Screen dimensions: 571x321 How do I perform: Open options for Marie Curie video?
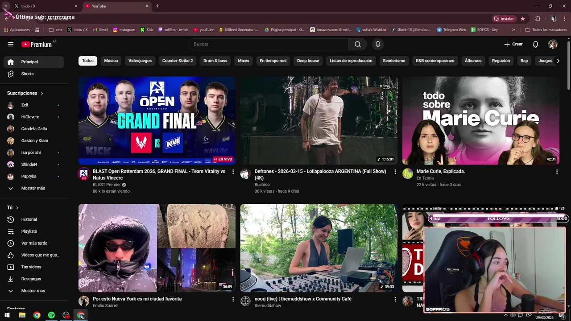pyautogui.click(x=557, y=172)
